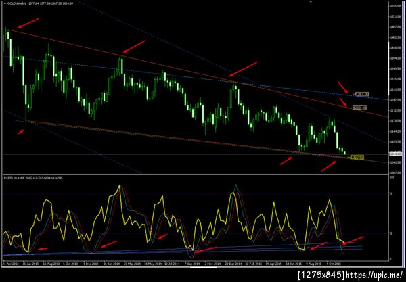
Task: Click the 4 Oct 2015 date label
Action: coord(332,264)
